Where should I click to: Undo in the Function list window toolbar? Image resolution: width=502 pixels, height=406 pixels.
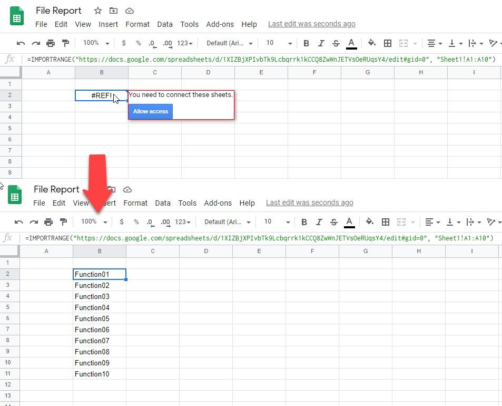[19, 222]
